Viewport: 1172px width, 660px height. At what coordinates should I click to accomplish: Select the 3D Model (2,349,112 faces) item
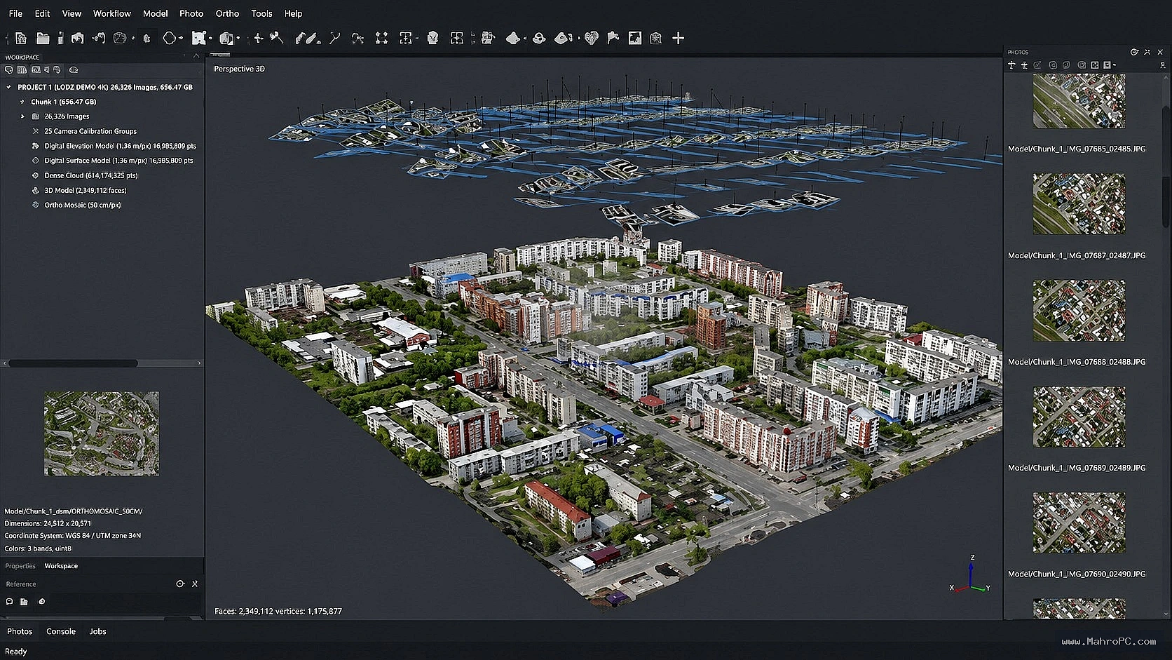79,190
